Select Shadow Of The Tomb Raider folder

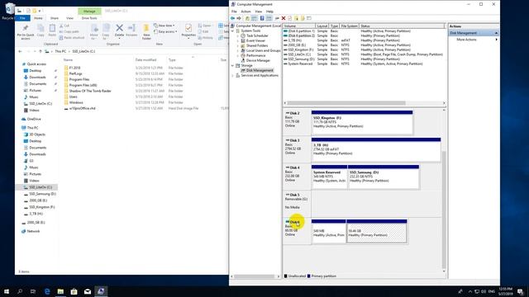[90, 91]
